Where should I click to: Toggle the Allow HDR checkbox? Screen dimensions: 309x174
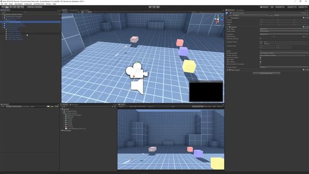pos(261,60)
